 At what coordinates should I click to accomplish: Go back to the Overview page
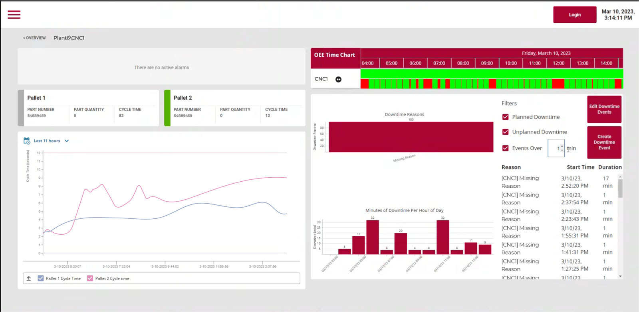coord(34,38)
